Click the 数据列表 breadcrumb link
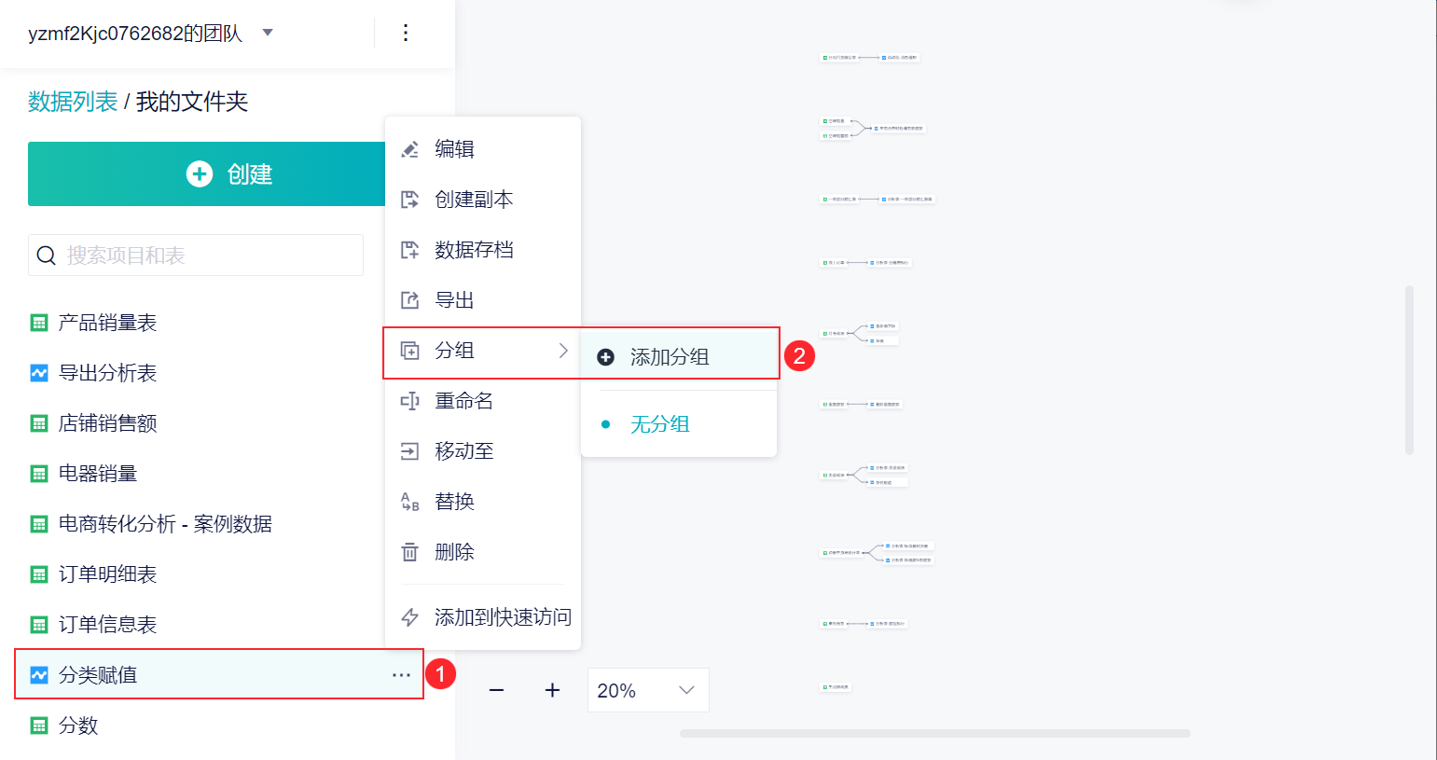 point(73,102)
